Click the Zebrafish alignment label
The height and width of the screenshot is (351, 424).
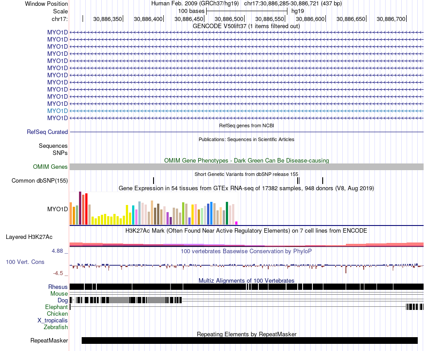click(x=56, y=327)
